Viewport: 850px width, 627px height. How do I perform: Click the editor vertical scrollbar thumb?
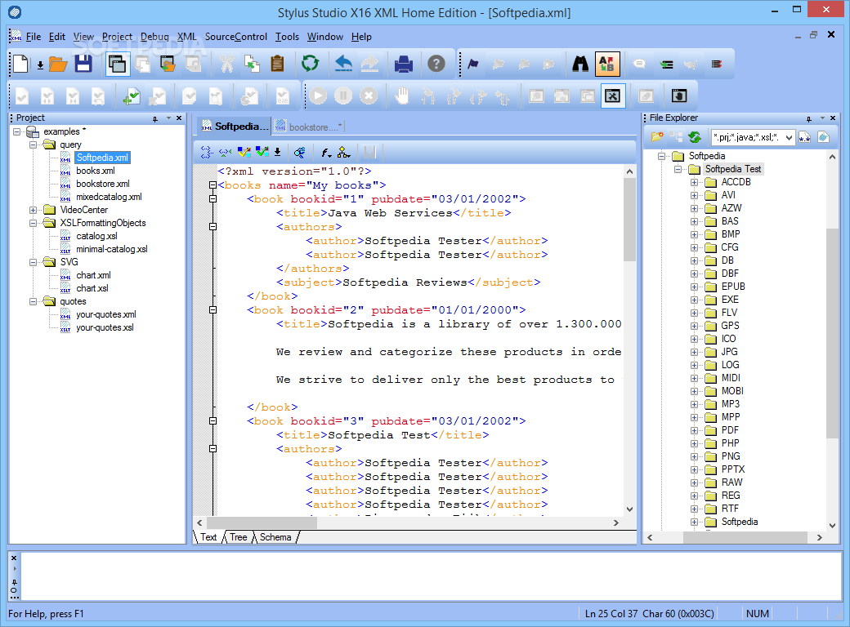(629, 220)
